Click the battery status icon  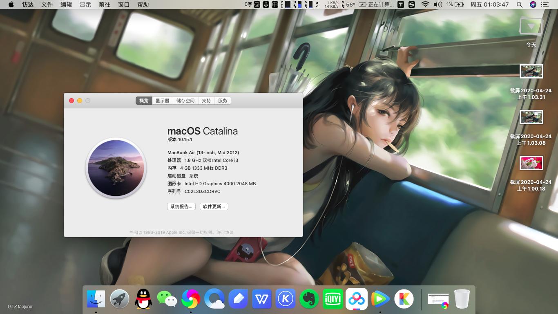click(458, 4)
